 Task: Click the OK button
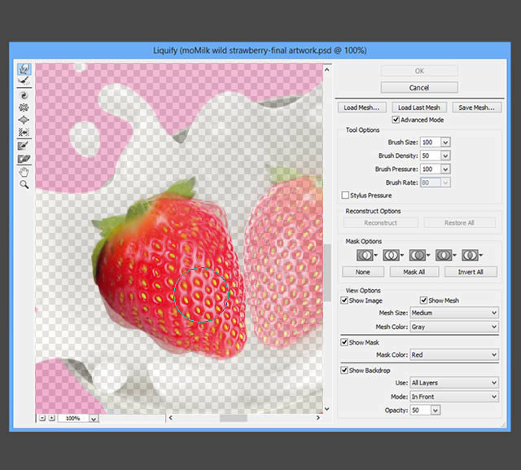pos(419,71)
